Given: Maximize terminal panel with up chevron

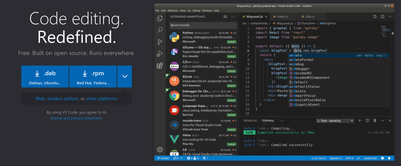Looking at the screenshot, I should coord(382,120).
